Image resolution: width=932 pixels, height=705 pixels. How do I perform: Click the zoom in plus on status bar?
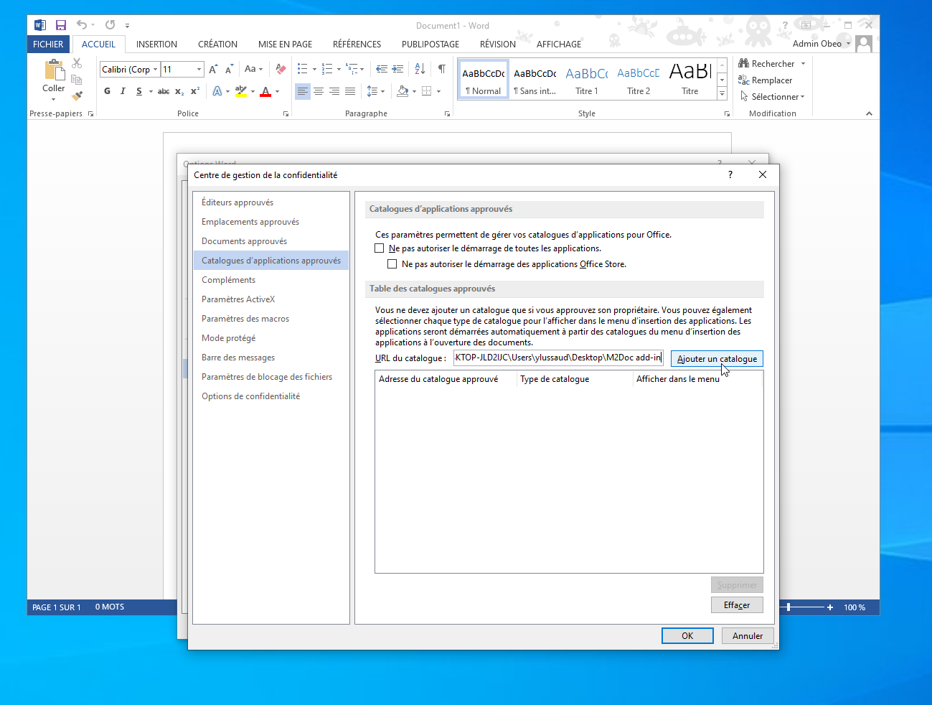tap(830, 607)
